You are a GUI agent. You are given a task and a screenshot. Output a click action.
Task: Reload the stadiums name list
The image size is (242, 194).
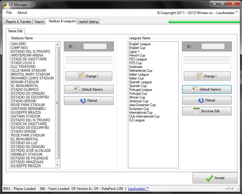(x=89, y=101)
